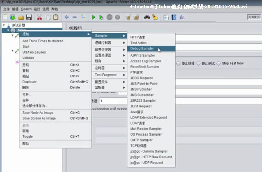The image size is (262, 172).
Task: Open the 后置处理器 submenu
Action: click(109, 55)
